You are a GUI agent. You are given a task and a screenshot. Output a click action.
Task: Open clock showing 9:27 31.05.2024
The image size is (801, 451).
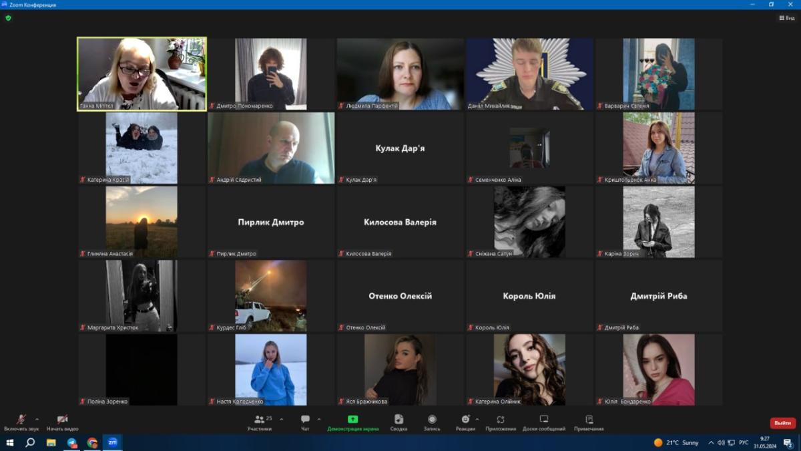click(765, 442)
